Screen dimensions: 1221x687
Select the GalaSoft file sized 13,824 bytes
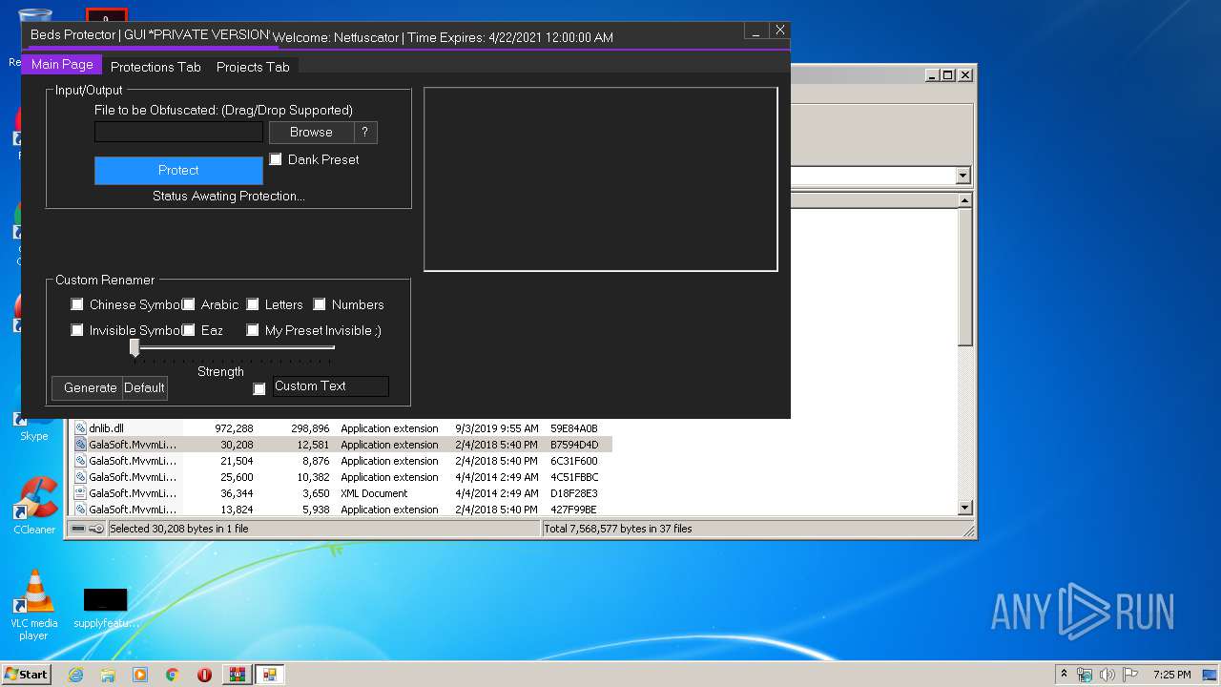click(342, 510)
